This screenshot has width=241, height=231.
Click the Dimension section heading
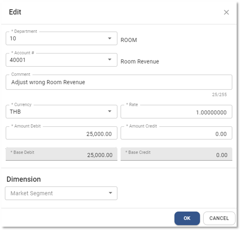(24, 179)
